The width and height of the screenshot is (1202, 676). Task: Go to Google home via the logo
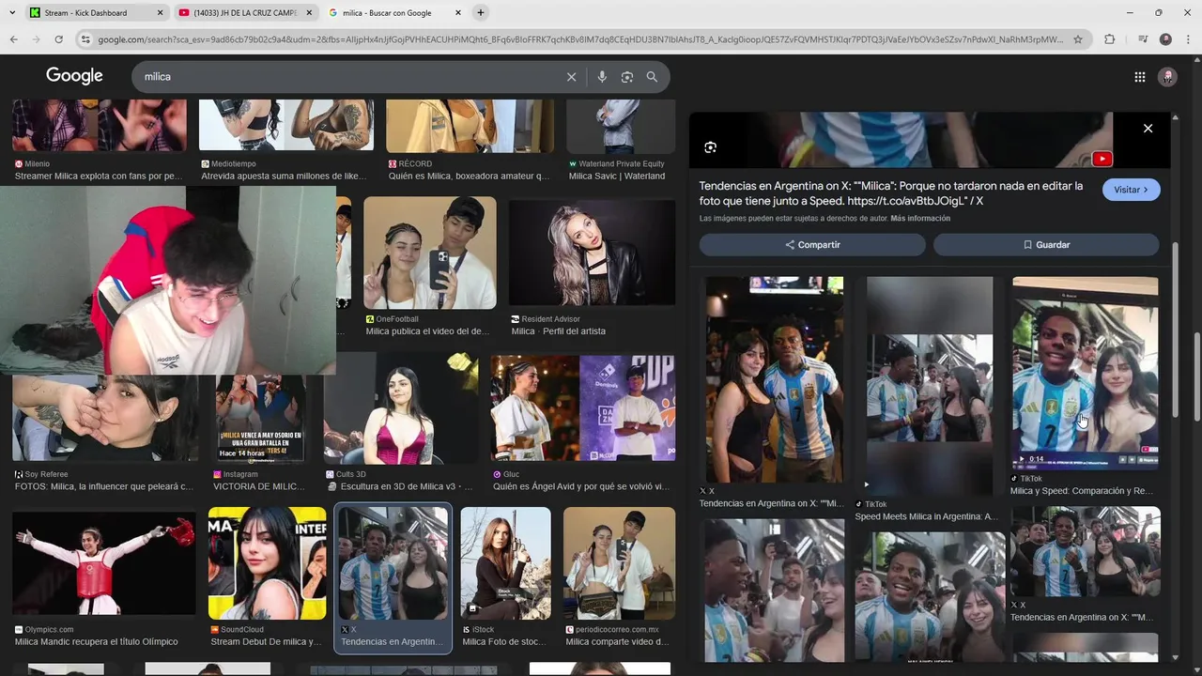coord(74,76)
